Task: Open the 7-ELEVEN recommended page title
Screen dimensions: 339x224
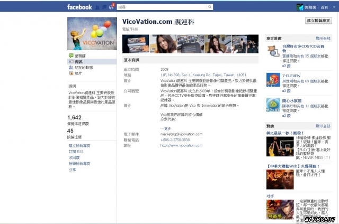Action: tap(291, 76)
